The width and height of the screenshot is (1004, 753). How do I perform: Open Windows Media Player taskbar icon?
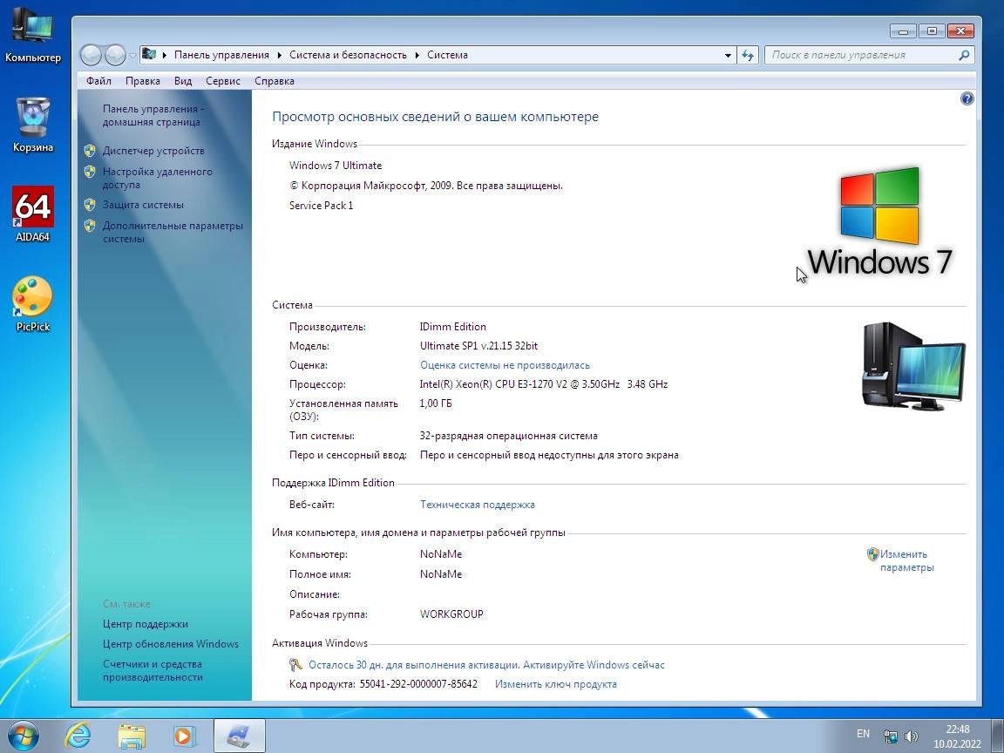[185, 736]
